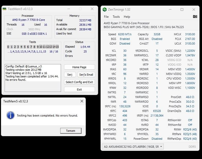Open the File menu in ZenTimings
202x159 pixels.
[x=106, y=17]
